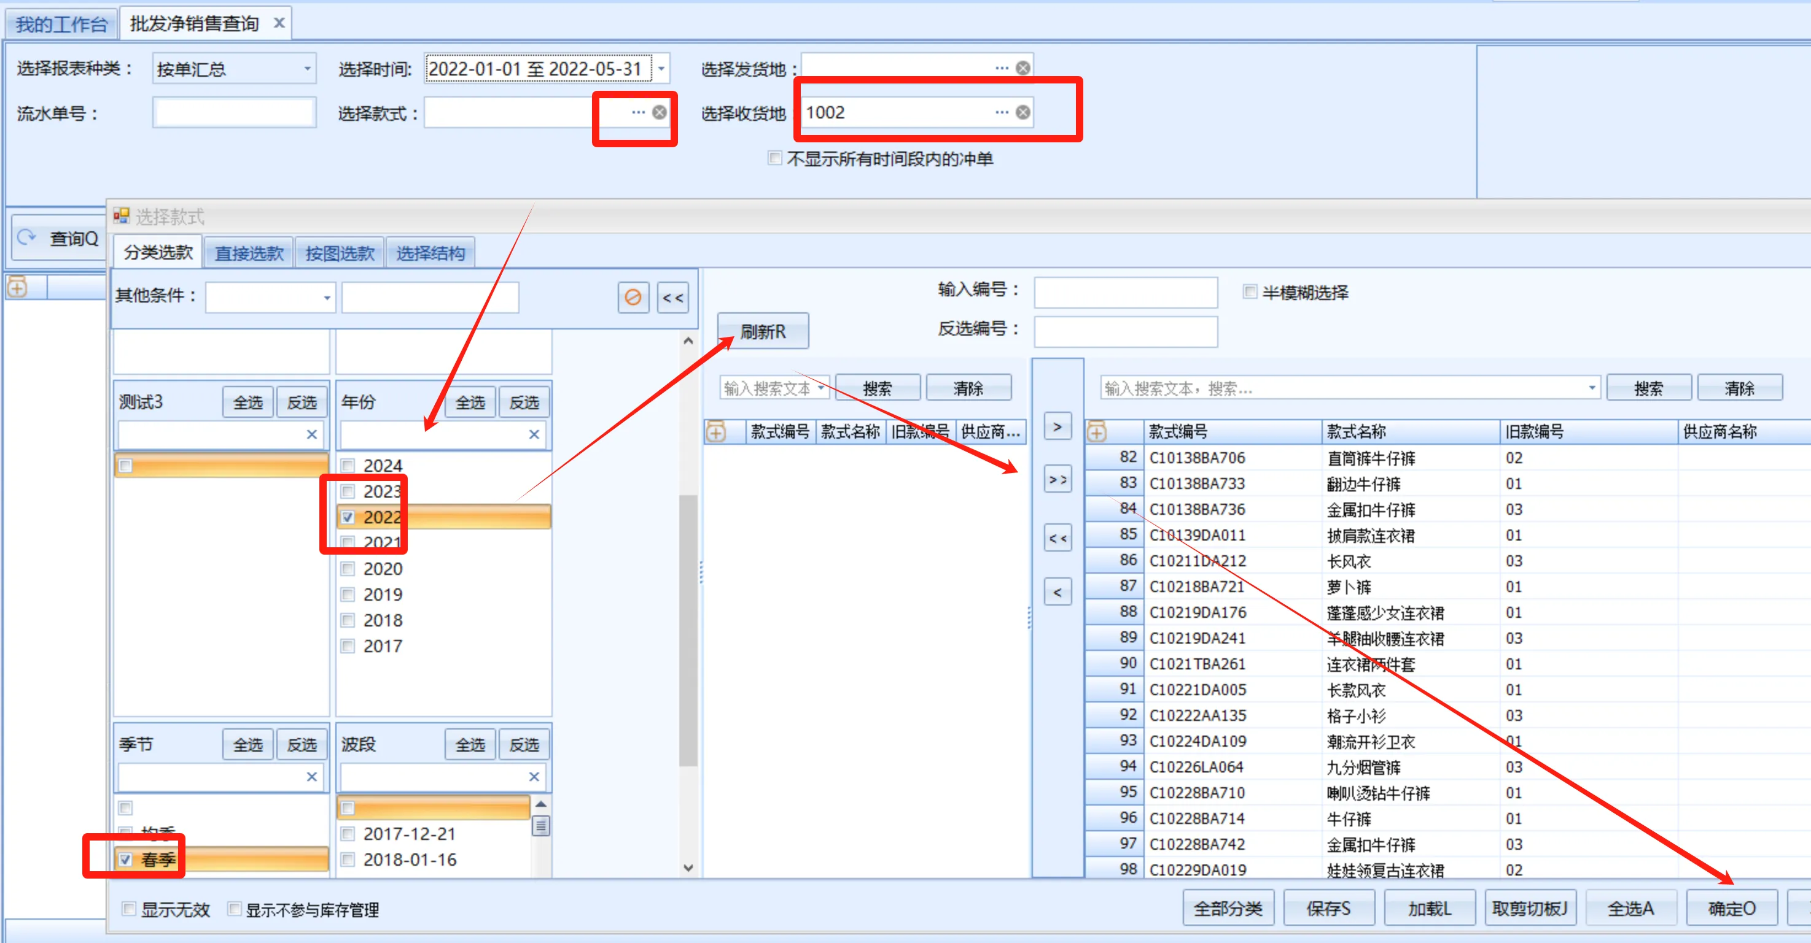
Task: Toggle 显示无效 checkbox
Action: pyautogui.click(x=128, y=909)
